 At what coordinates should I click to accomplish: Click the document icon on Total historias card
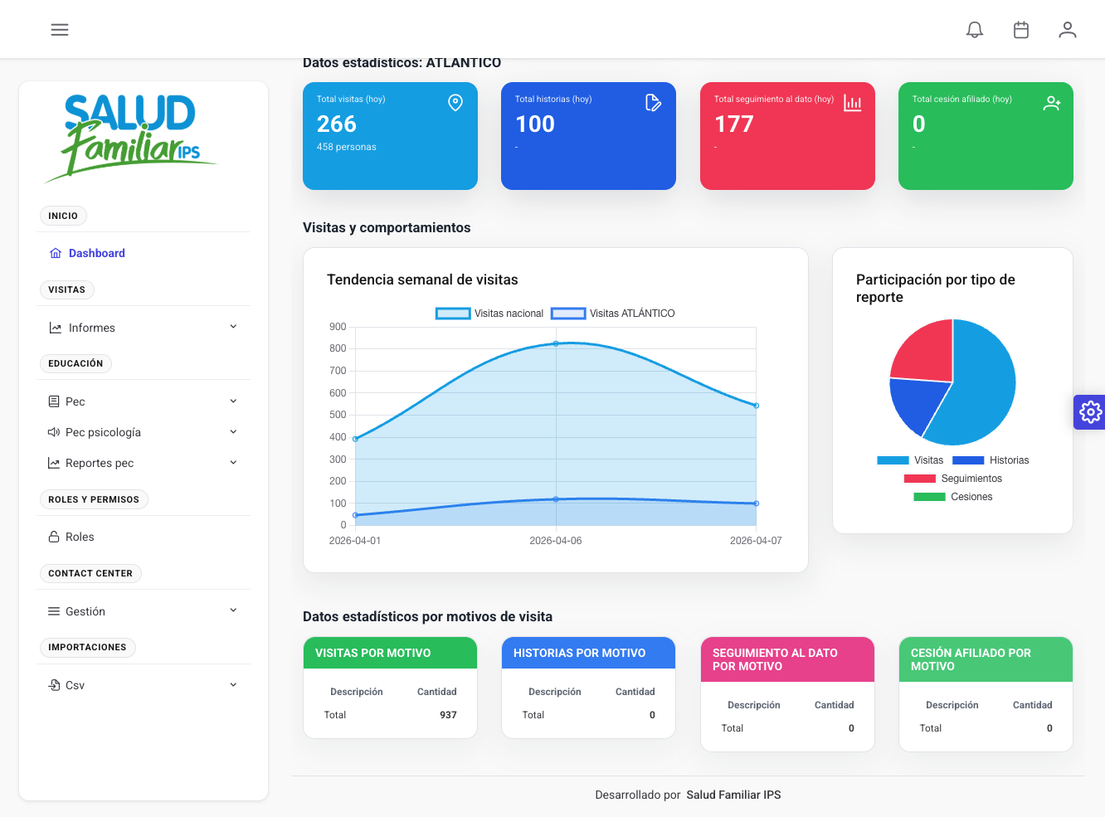pyautogui.click(x=653, y=102)
